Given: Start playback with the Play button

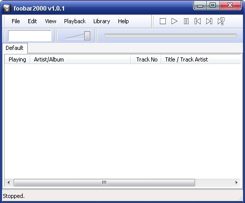Looking at the screenshot, I should [174, 21].
